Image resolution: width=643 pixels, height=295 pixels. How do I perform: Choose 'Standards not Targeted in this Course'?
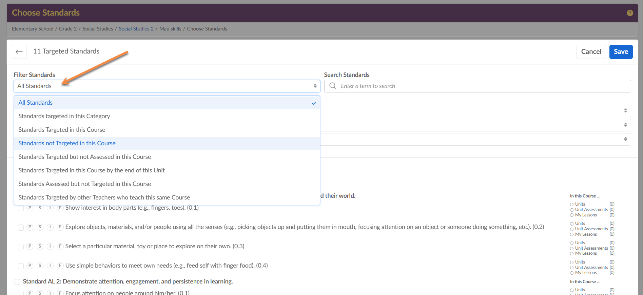pyautogui.click(x=67, y=143)
